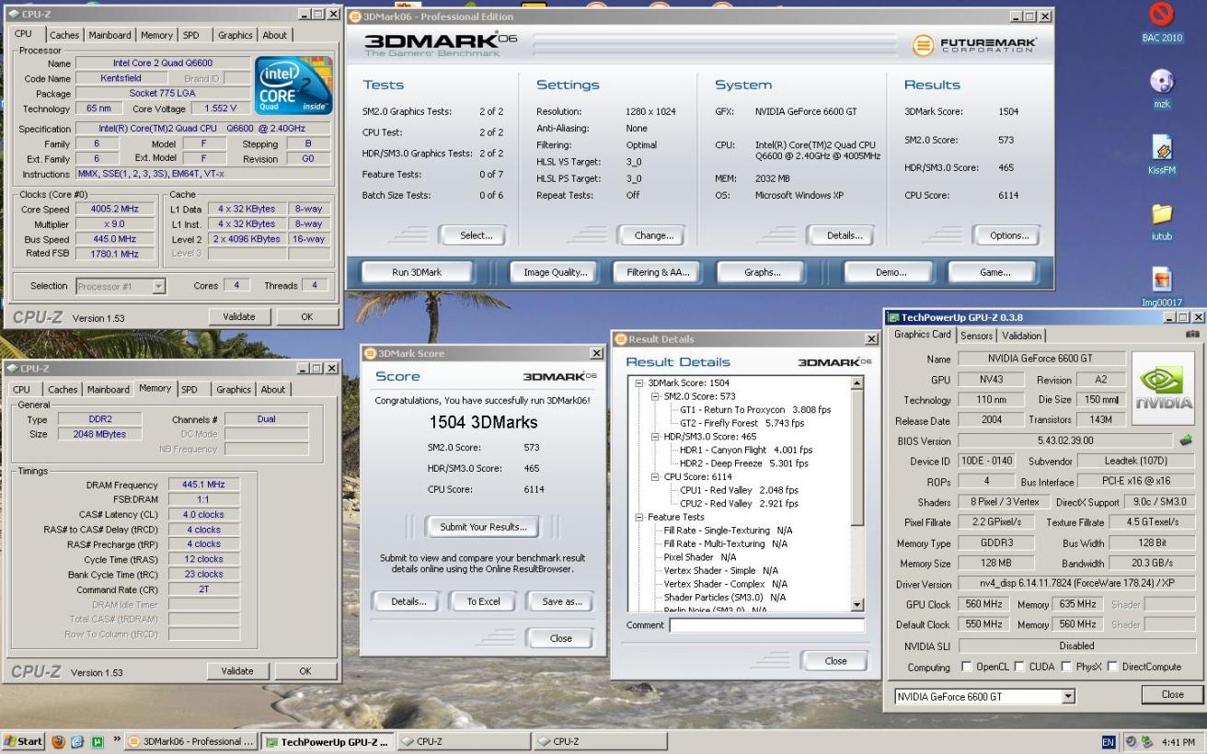This screenshot has width=1207, height=754.
Task: Click the Intel Core 2 Quad logo
Action: [x=293, y=86]
